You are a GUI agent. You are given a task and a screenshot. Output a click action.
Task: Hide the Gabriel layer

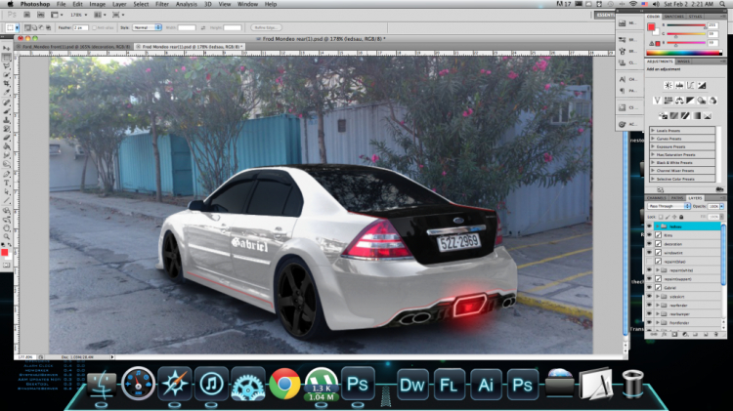(649, 288)
